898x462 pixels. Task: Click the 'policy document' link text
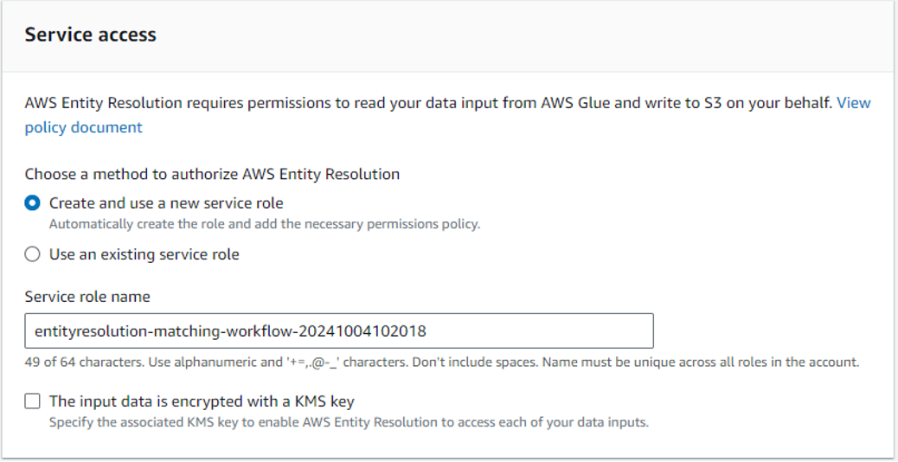83,127
